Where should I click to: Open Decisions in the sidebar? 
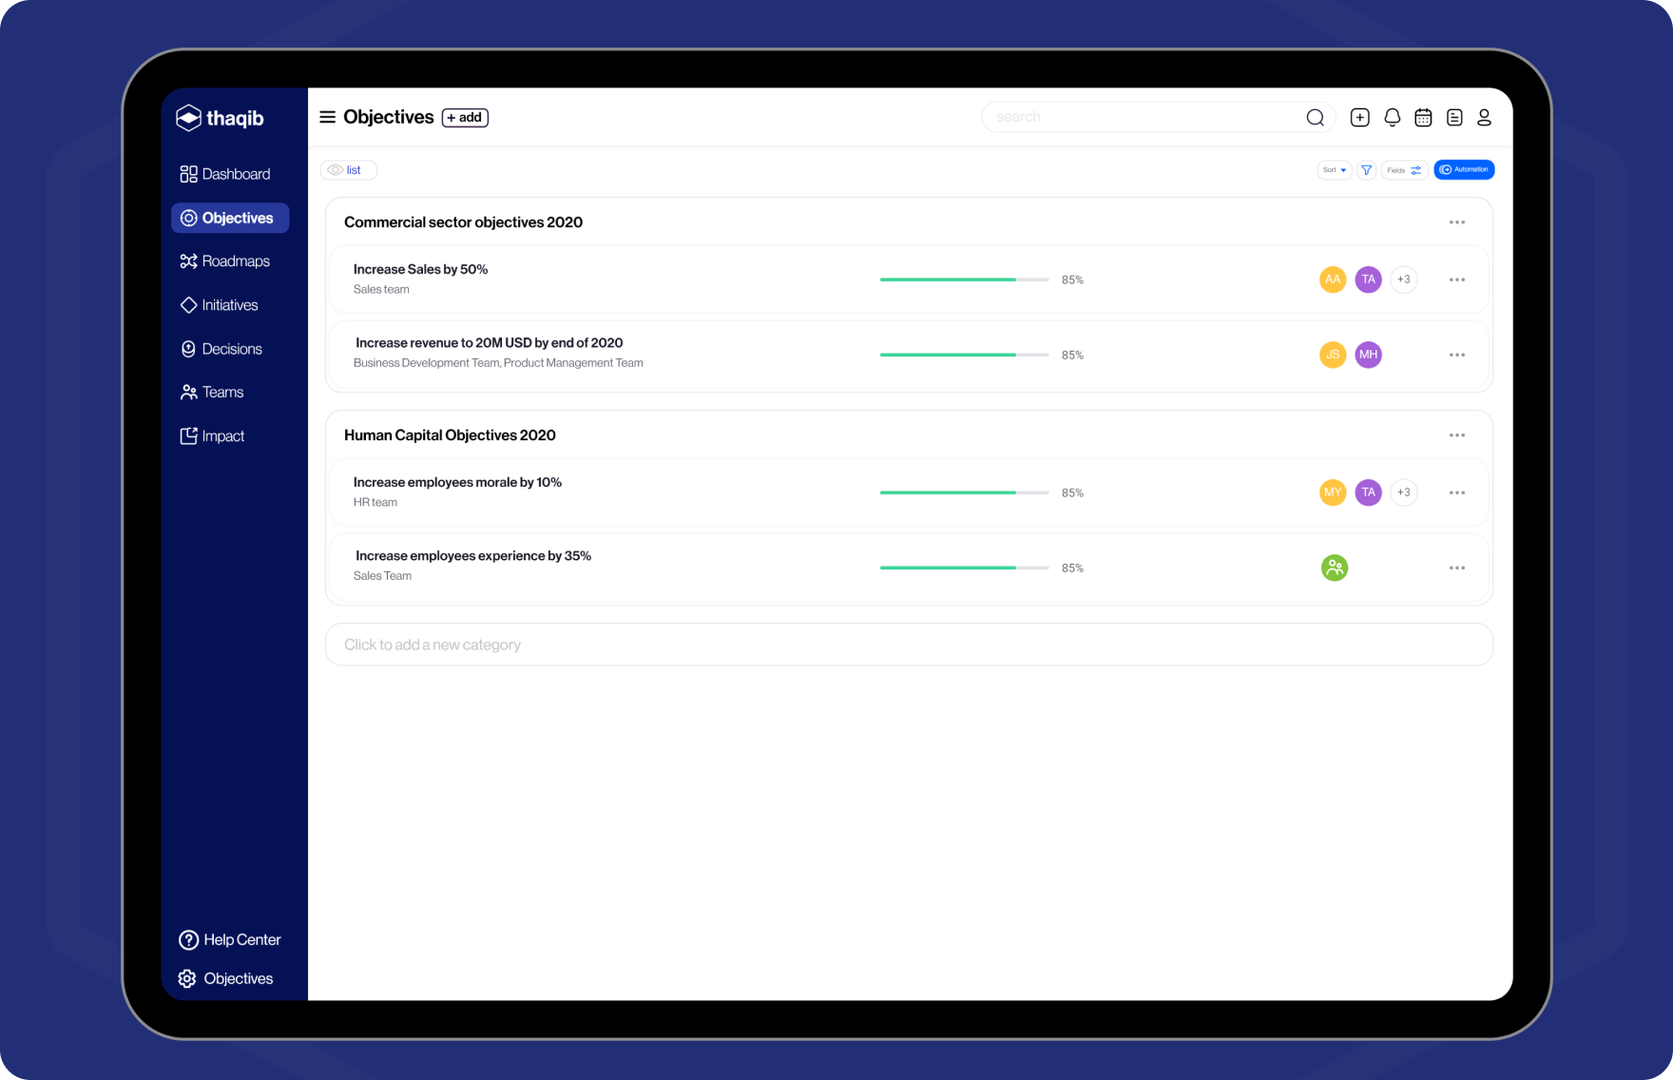pos(221,349)
